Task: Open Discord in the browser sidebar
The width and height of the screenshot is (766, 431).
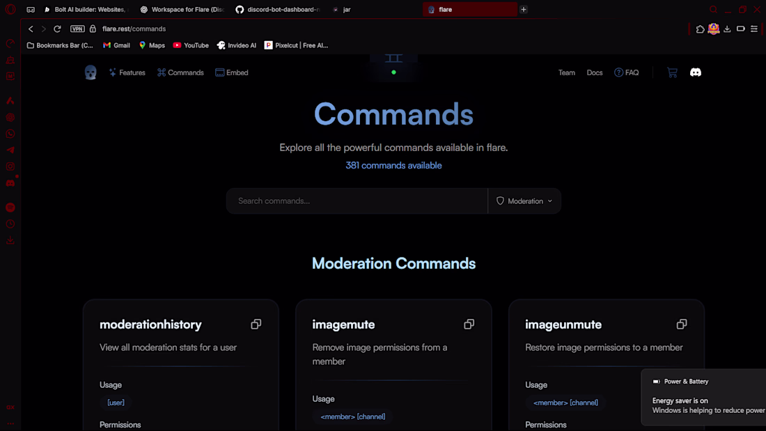Action: pyautogui.click(x=10, y=183)
